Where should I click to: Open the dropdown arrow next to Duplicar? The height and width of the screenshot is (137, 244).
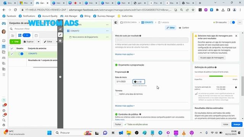click(39, 41)
